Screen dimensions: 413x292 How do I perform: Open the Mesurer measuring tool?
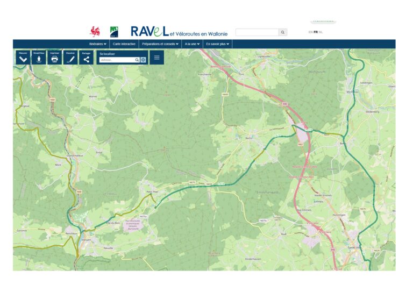23,58
